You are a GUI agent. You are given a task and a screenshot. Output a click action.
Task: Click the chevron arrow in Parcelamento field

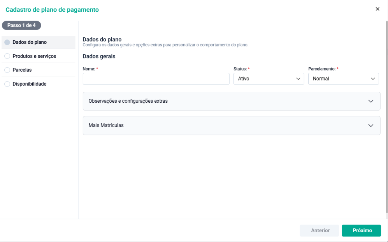coord(373,79)
